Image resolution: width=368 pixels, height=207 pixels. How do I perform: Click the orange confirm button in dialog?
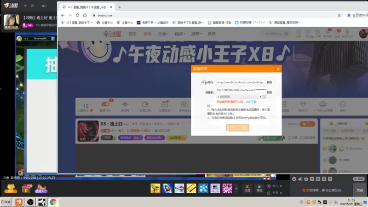pos(237,128)
